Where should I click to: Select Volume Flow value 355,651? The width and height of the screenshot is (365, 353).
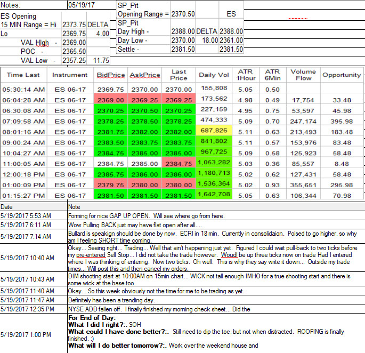pos(303,185)
